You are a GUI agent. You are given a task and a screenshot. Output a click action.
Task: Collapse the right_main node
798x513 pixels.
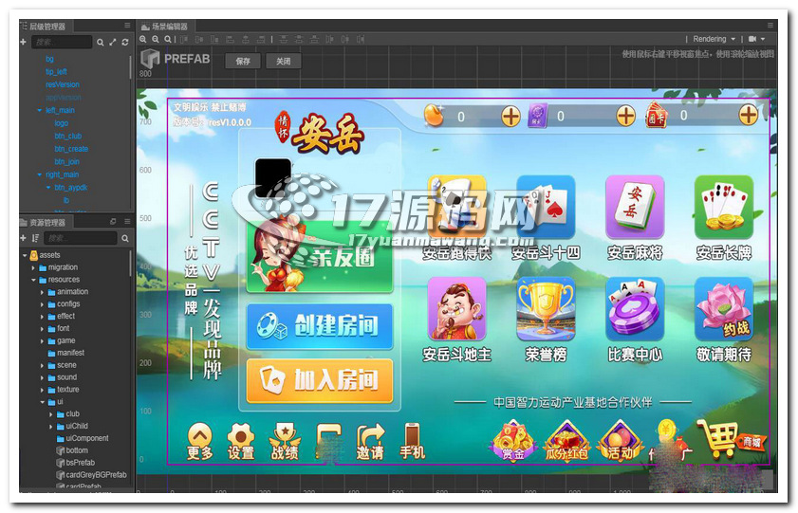(40, 174)
